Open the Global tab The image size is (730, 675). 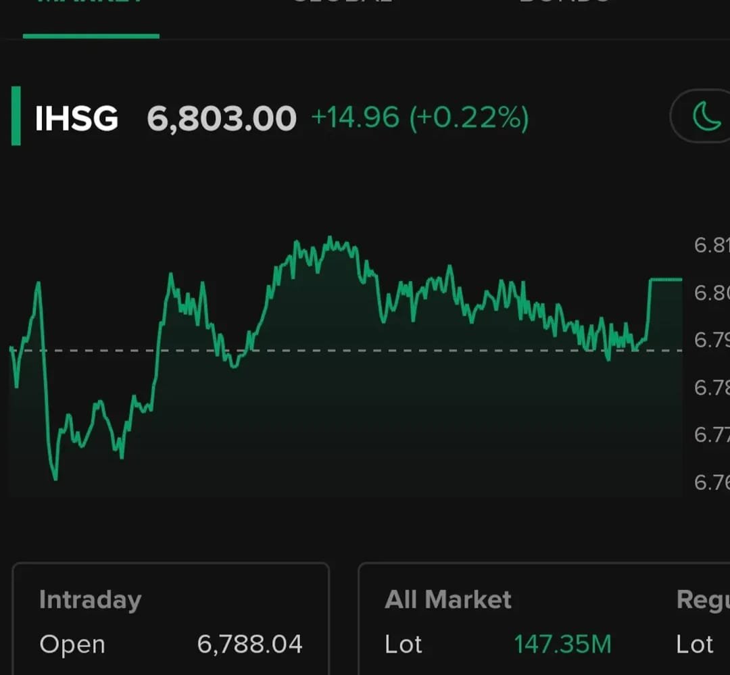[341, 4]
